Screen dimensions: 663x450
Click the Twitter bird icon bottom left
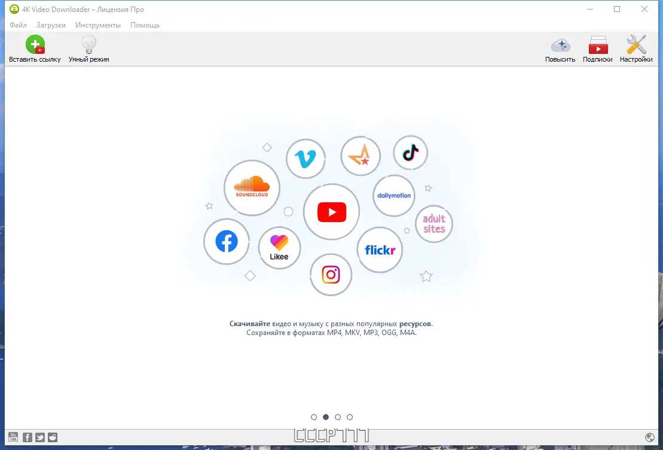click(x=39, y=437)
